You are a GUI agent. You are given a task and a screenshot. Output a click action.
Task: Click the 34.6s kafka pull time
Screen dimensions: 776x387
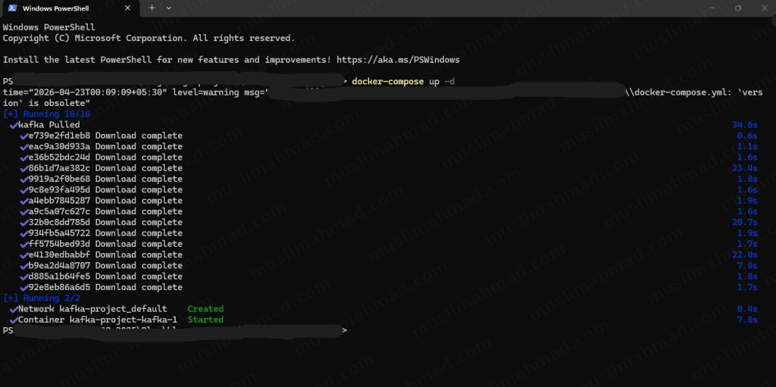[745, 125]
